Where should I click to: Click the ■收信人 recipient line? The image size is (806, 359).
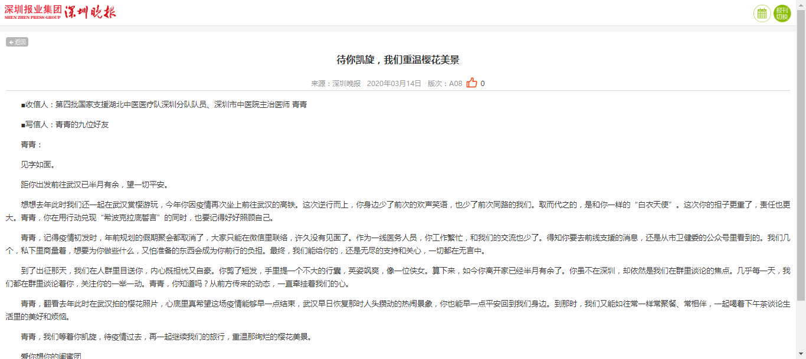(x=164, y=104)
